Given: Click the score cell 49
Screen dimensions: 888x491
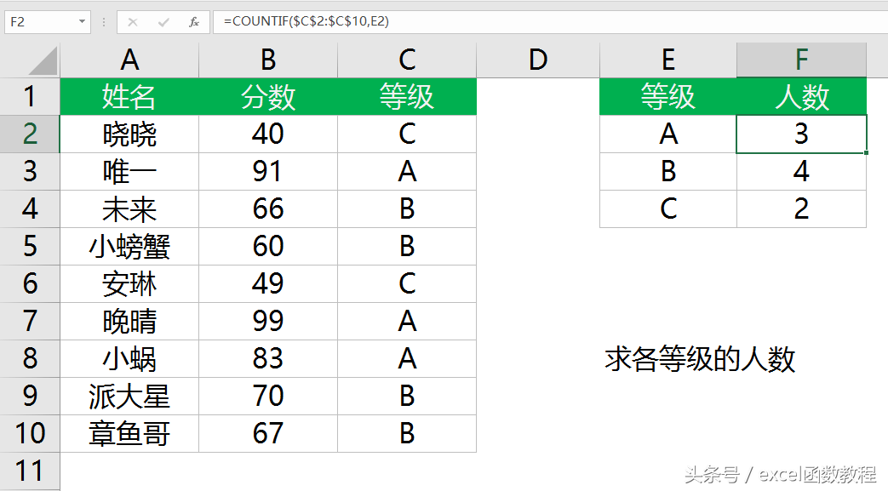Looking at the screenshot, I should (268, 283).
